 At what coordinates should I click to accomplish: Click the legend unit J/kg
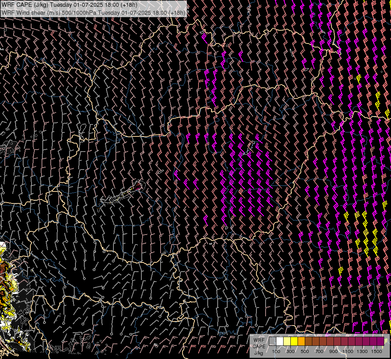tap(258, 353)
